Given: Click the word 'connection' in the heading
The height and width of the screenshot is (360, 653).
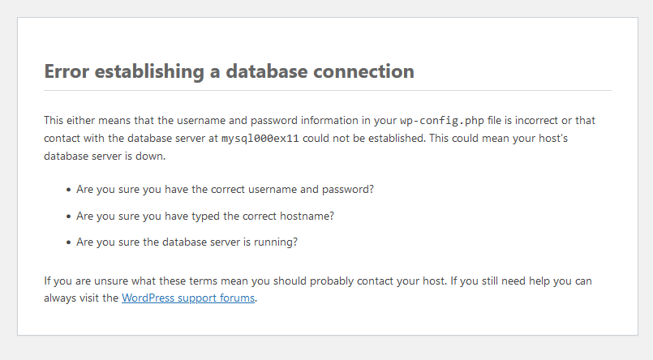Looking at the screenshot, I should pos(363,71).
